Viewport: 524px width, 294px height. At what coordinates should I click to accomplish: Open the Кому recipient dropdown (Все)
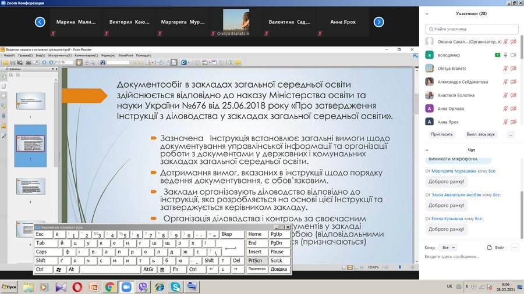coord(448,247)
